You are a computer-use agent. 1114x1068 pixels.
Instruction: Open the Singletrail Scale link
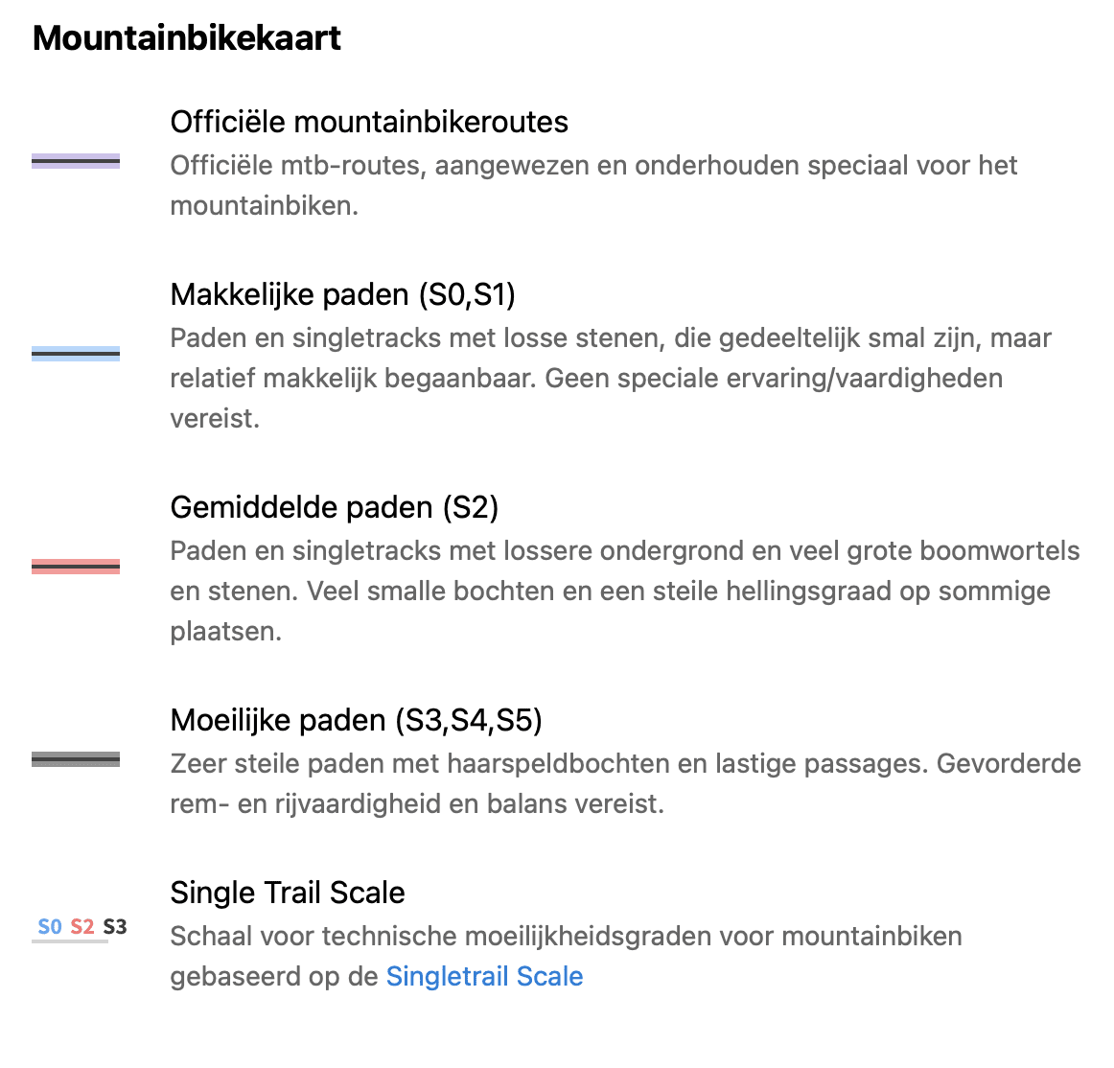484,976
